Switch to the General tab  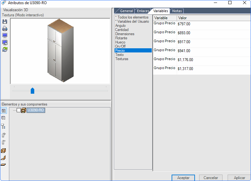[126, 11]
